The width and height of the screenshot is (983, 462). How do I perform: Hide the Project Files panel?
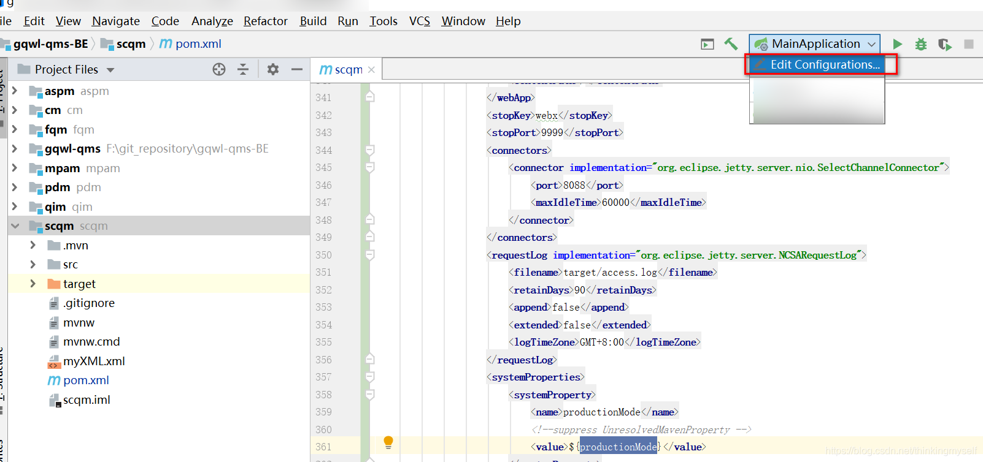297,69
